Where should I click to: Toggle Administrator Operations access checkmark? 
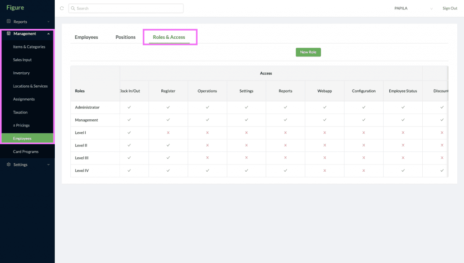[208, 107]
